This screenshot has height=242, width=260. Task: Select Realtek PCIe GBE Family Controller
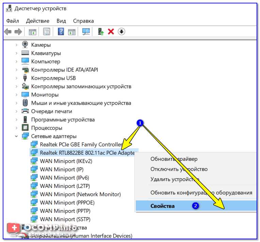[81, 144]
